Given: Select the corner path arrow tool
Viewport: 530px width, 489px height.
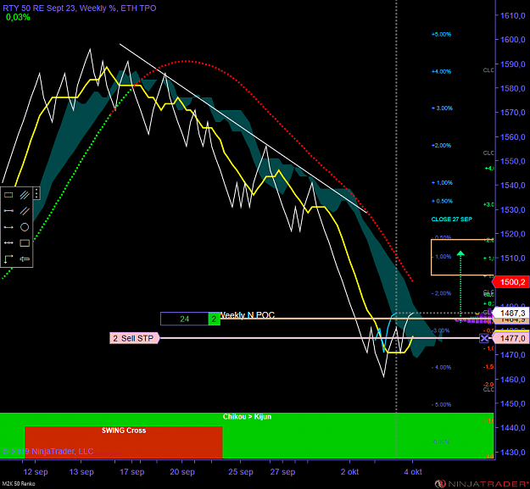Looking at the screenshot, I should tap(8, 258).
